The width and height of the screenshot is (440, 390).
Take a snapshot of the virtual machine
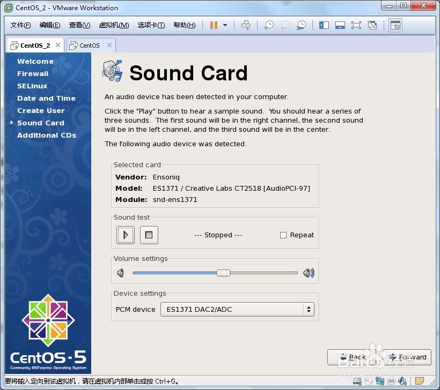(268, 25)
